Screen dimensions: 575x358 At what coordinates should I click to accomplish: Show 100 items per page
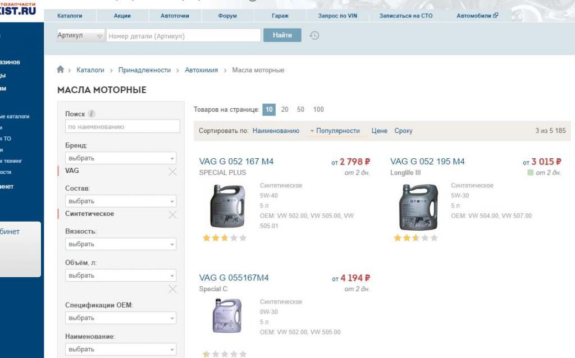tap(318, 109)
